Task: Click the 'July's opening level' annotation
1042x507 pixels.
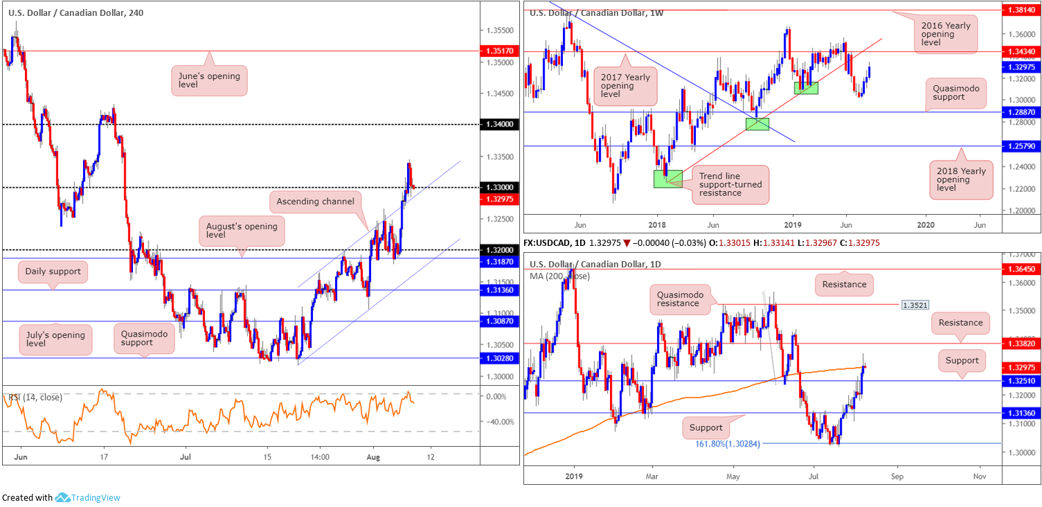Action: 55,340
